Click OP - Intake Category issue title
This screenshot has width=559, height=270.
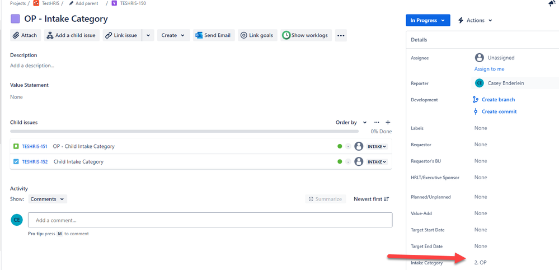66,19
